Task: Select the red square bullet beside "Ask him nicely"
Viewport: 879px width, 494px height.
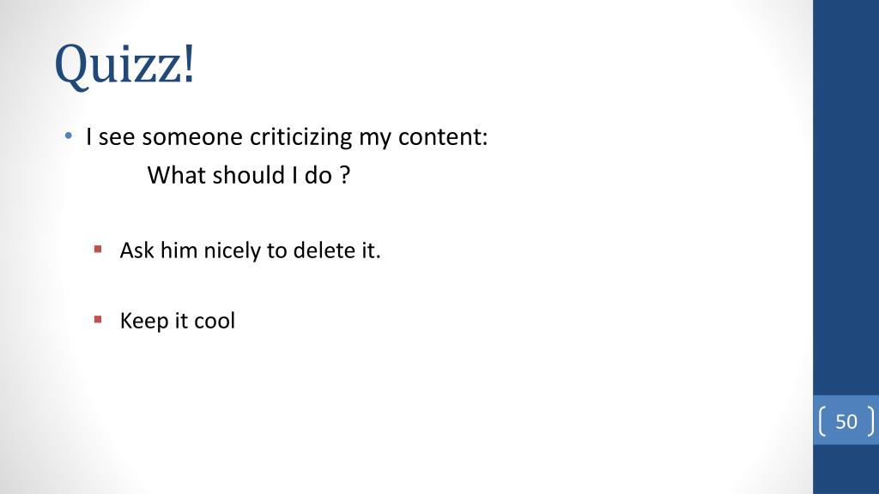Action: click(98, 250)
